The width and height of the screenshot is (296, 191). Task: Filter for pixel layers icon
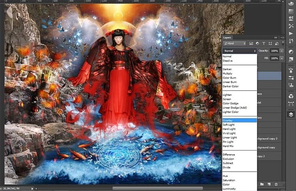(251, 43)
